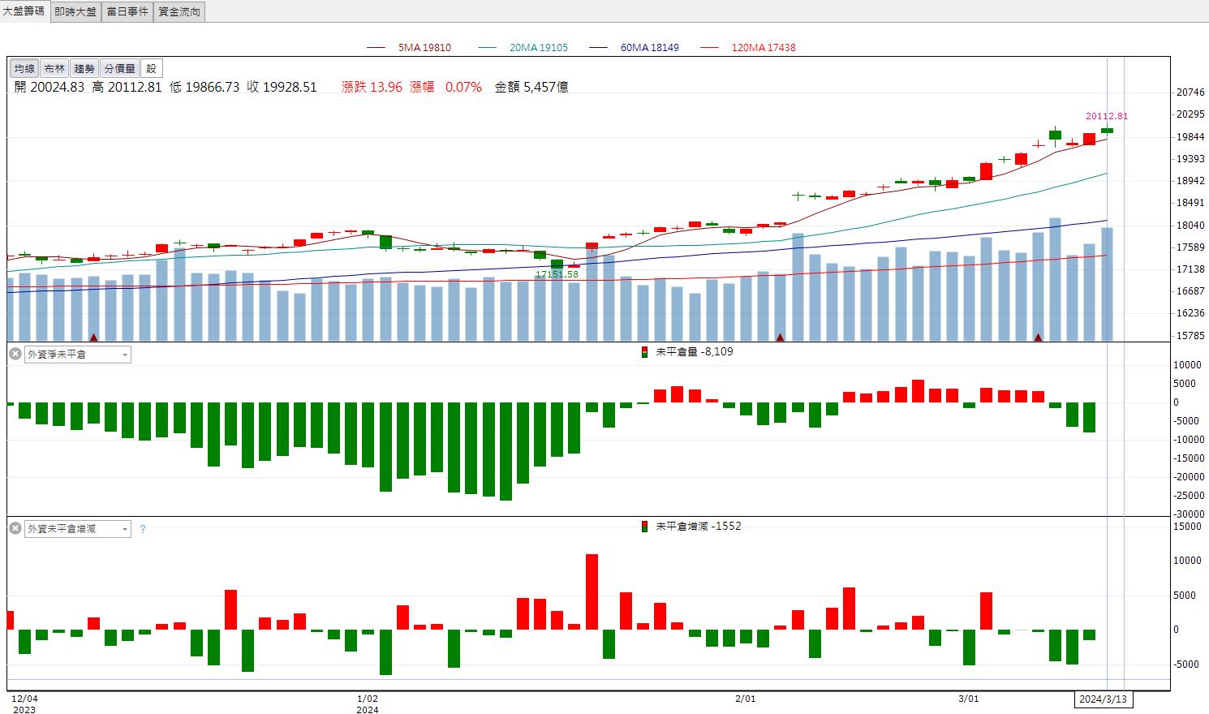Click the 1/02 date axis label

pos(368,699)
